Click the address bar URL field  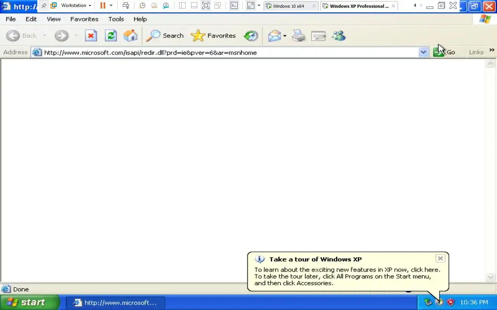pos(229,52)
